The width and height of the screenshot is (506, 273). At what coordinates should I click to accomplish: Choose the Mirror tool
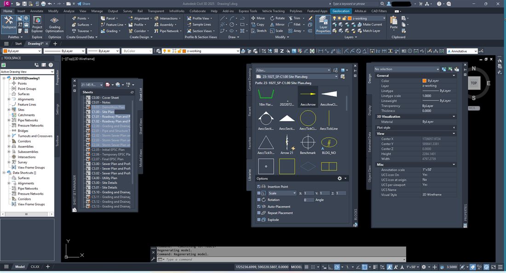[277, 24]
